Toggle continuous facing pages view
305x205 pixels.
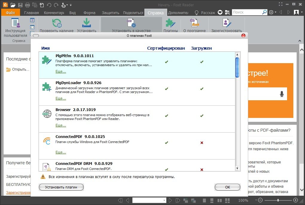[x=227, y=200]
